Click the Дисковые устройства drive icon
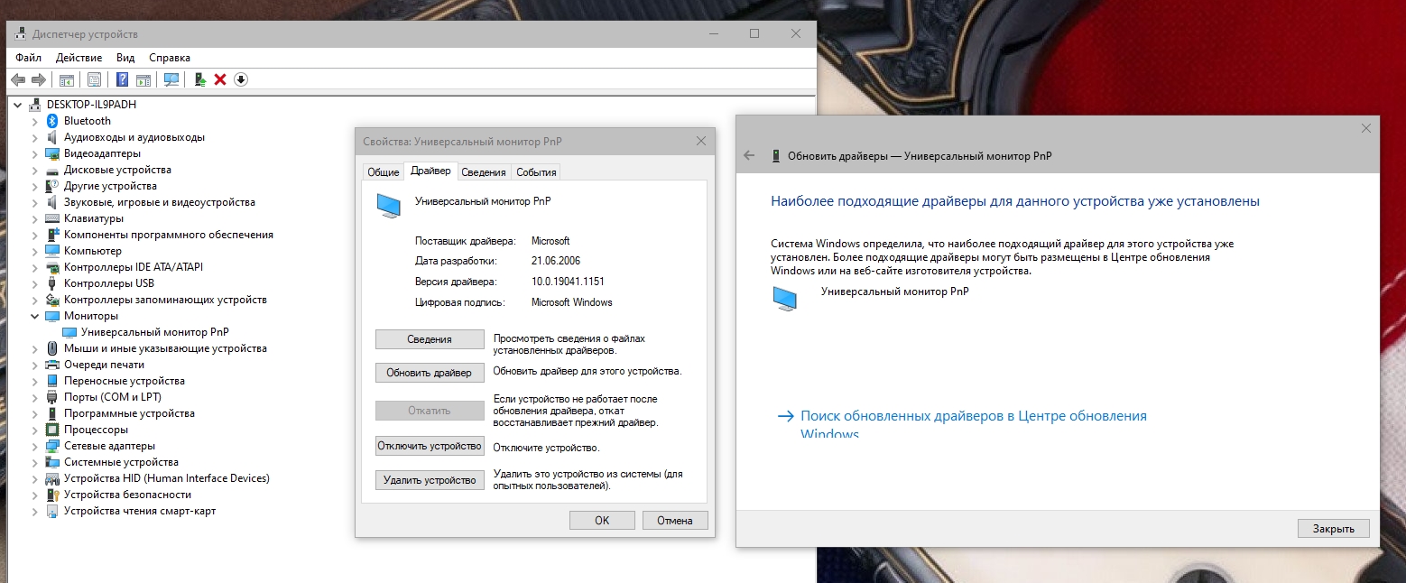This screenshot has height=583, width=1406. [52, 170]
